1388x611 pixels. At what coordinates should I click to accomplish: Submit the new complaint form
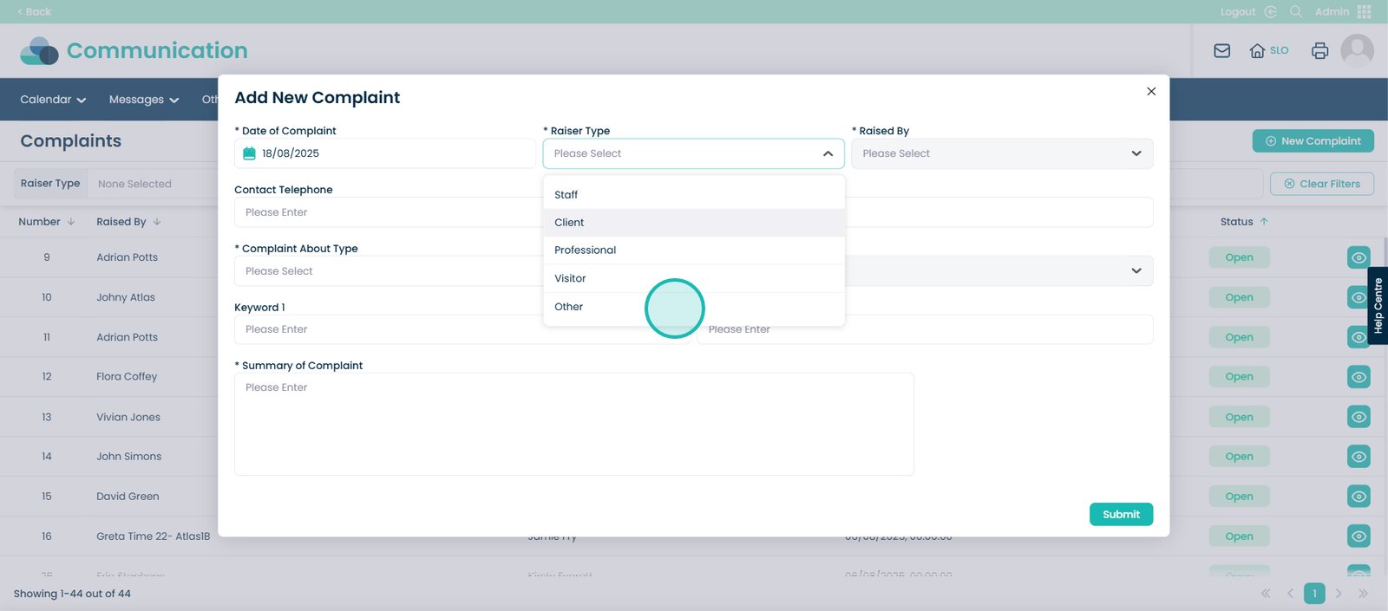tap(1121, 515)
